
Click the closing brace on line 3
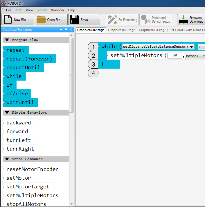[x=102, y=64]
